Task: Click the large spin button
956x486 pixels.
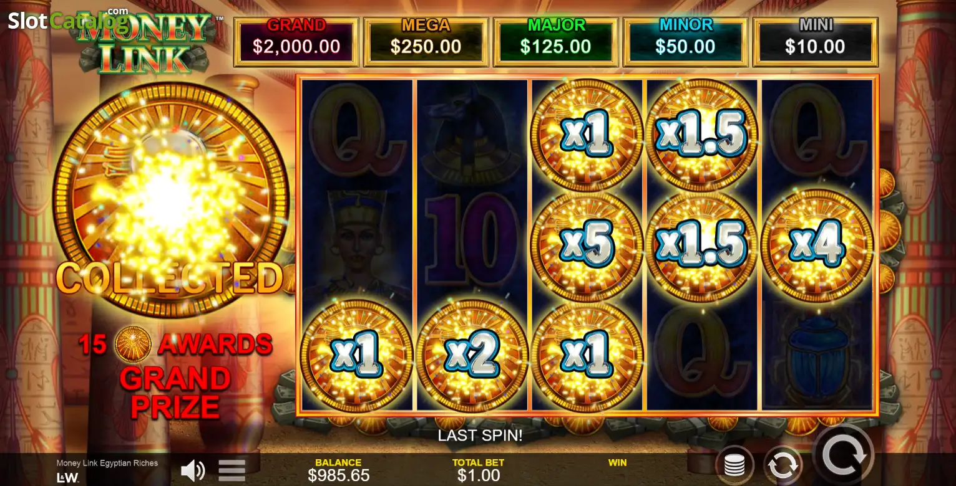Action: 844,455
